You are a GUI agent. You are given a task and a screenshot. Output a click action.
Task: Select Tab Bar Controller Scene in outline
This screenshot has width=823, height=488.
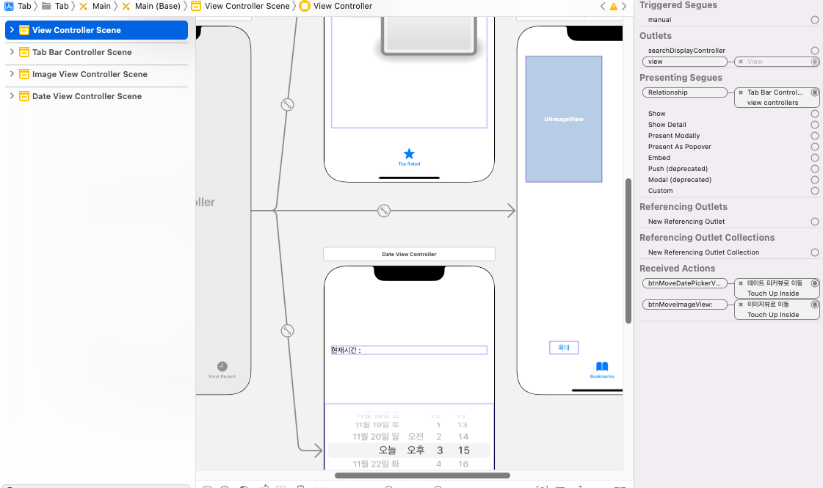82,52
